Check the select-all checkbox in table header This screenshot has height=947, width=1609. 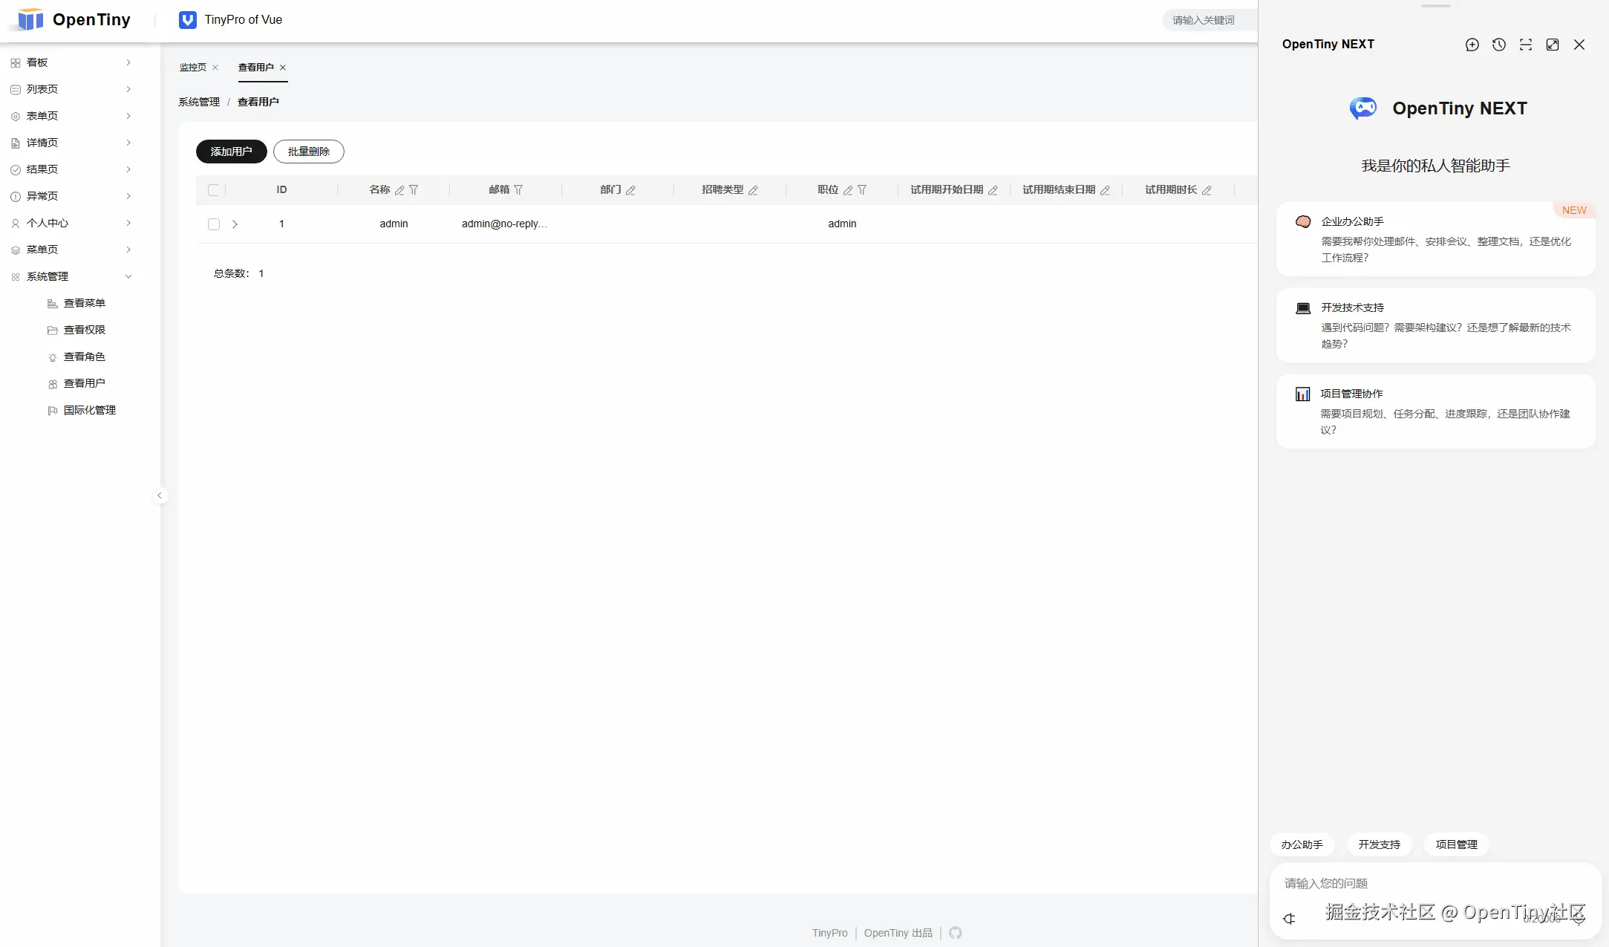(214, 190)
